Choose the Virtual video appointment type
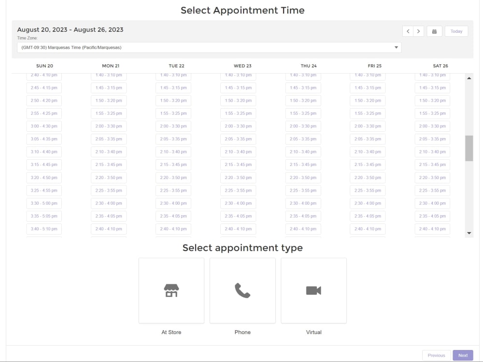 point(313,291)
